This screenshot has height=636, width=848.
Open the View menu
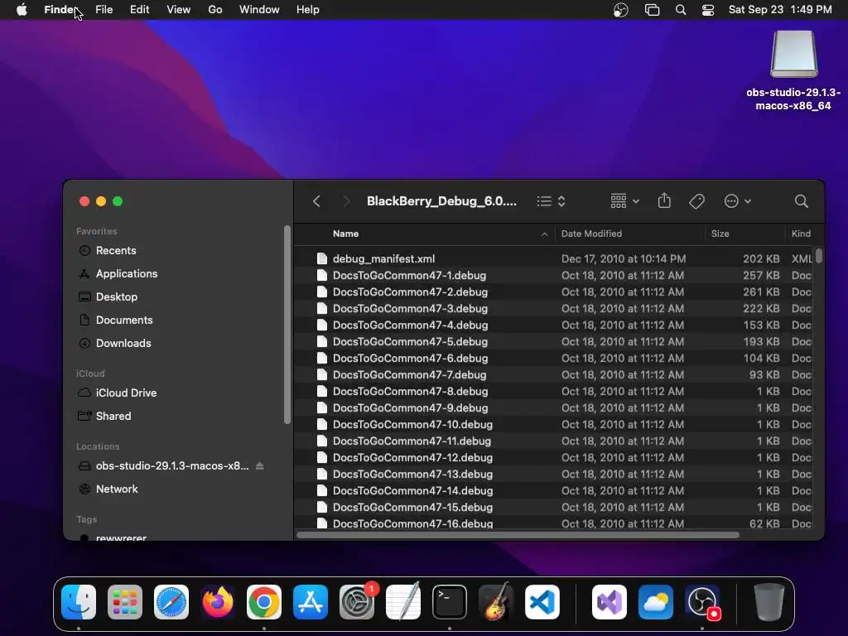tap(179, 10)
